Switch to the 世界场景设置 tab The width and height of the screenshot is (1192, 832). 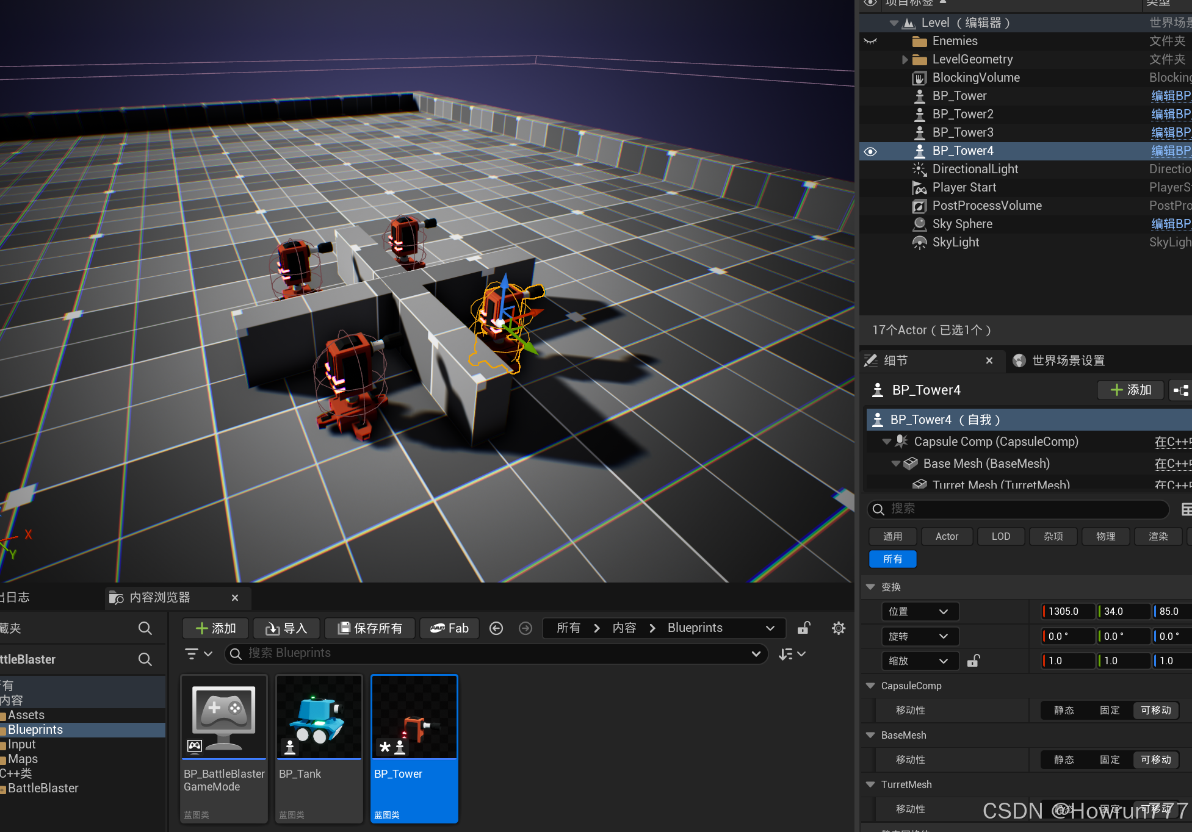click(x=1059, y=360)
